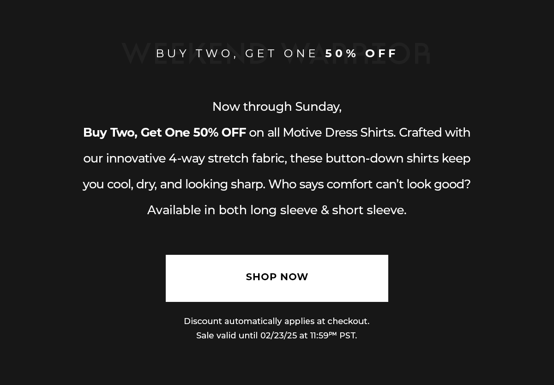Click 'Who says comfort can't look good?'

(x=369, y=184)
